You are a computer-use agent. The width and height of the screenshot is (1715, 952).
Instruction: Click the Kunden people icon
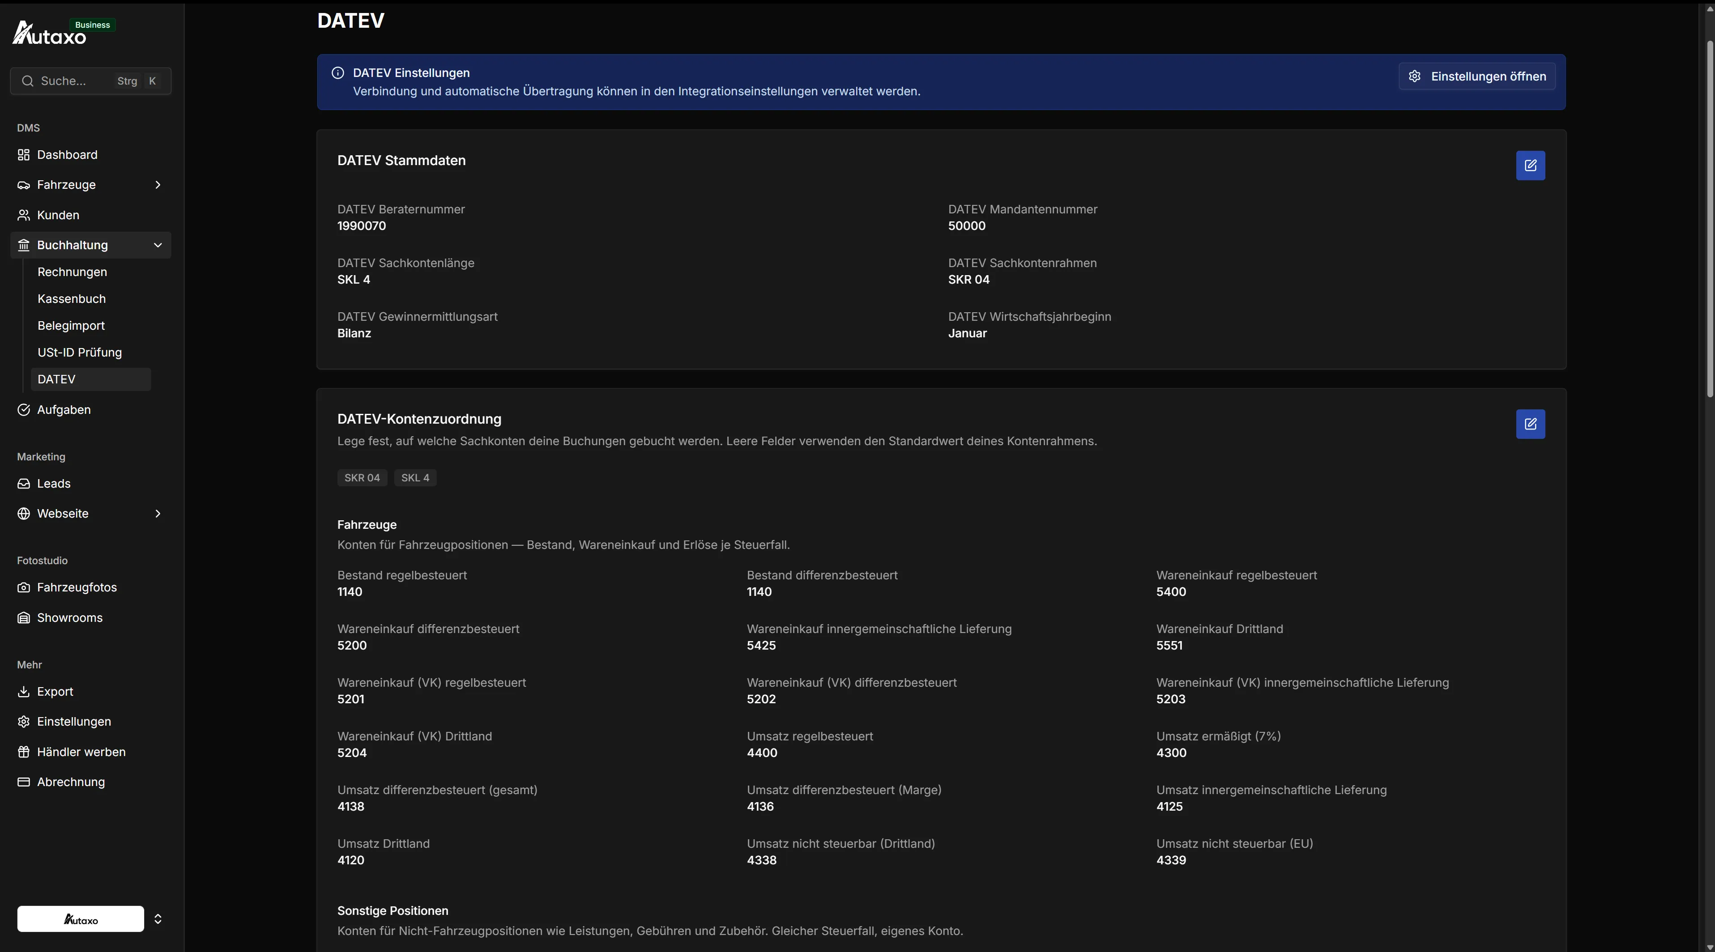(x=23, y=216)
